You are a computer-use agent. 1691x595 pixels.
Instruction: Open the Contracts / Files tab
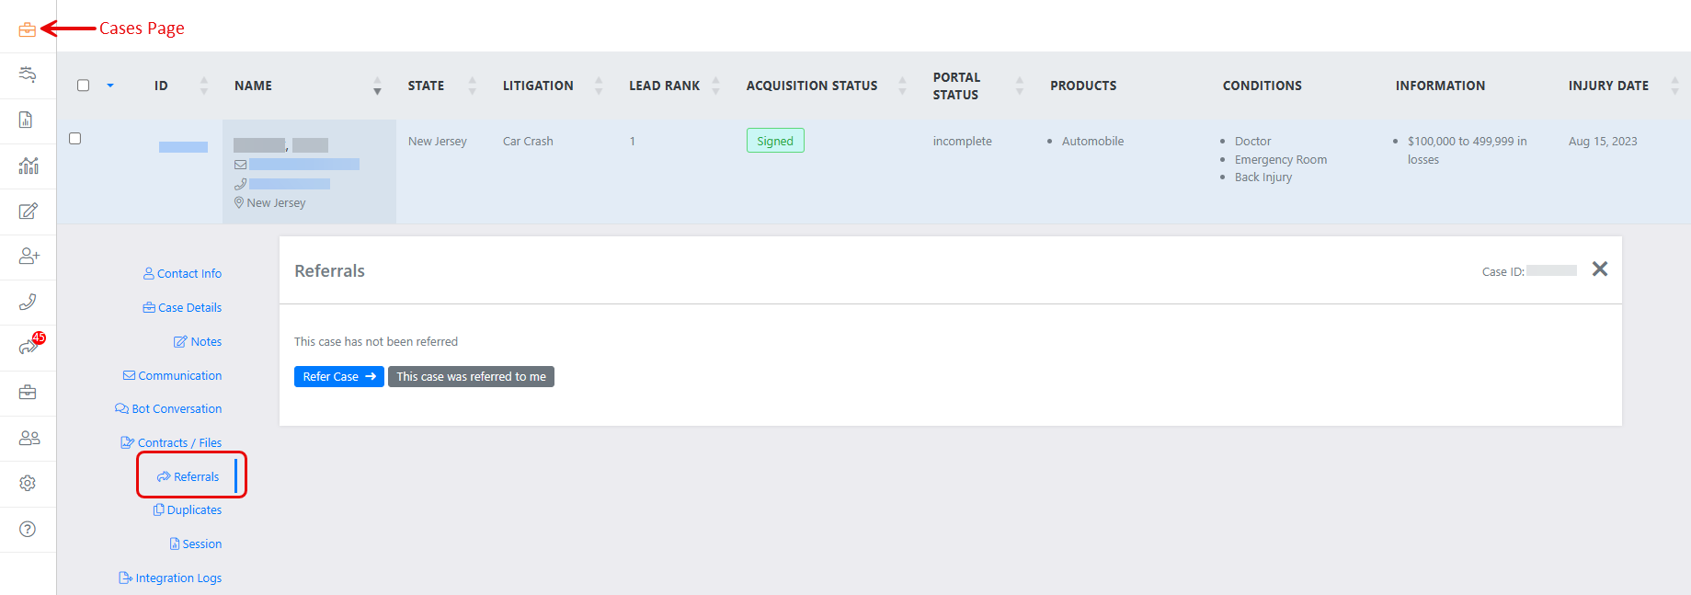click(x=171, y=442)
